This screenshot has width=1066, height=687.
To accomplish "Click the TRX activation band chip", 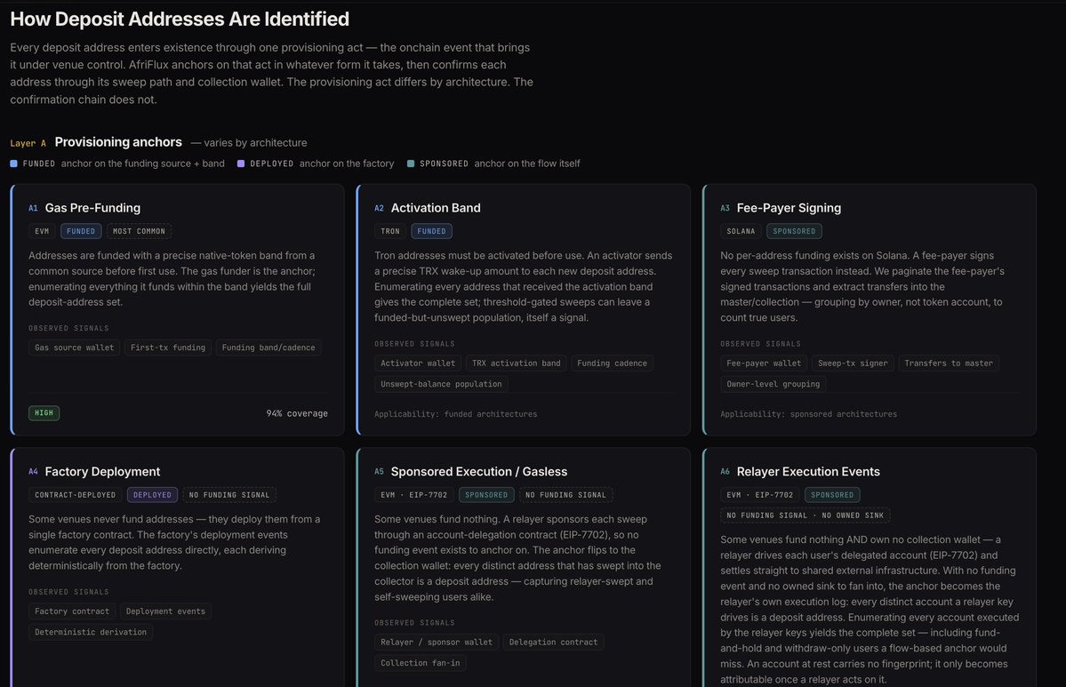I will 516,363.
